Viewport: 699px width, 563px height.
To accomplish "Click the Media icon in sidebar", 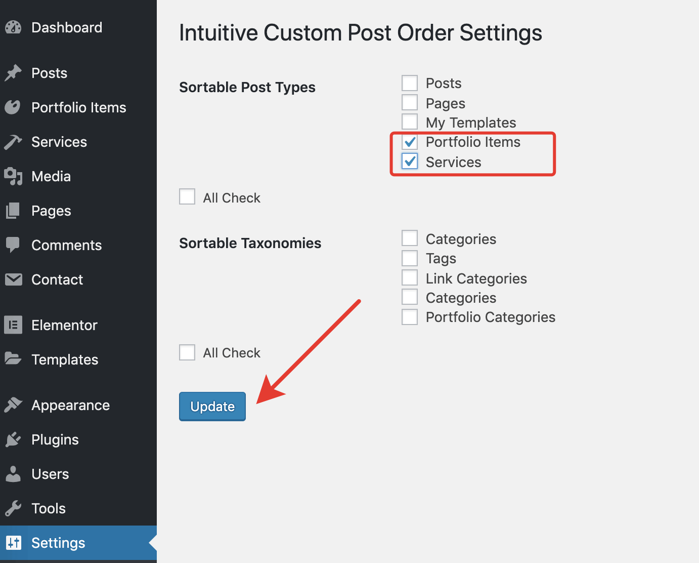I will 13,176.
